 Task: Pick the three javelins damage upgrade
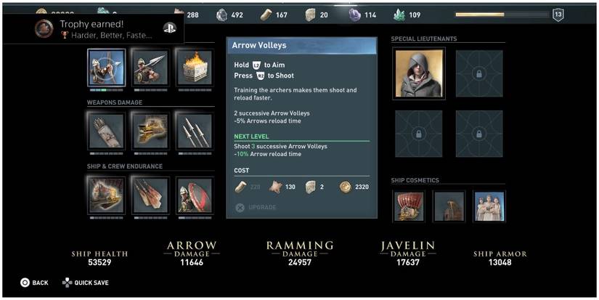click(x=195, y=131)
